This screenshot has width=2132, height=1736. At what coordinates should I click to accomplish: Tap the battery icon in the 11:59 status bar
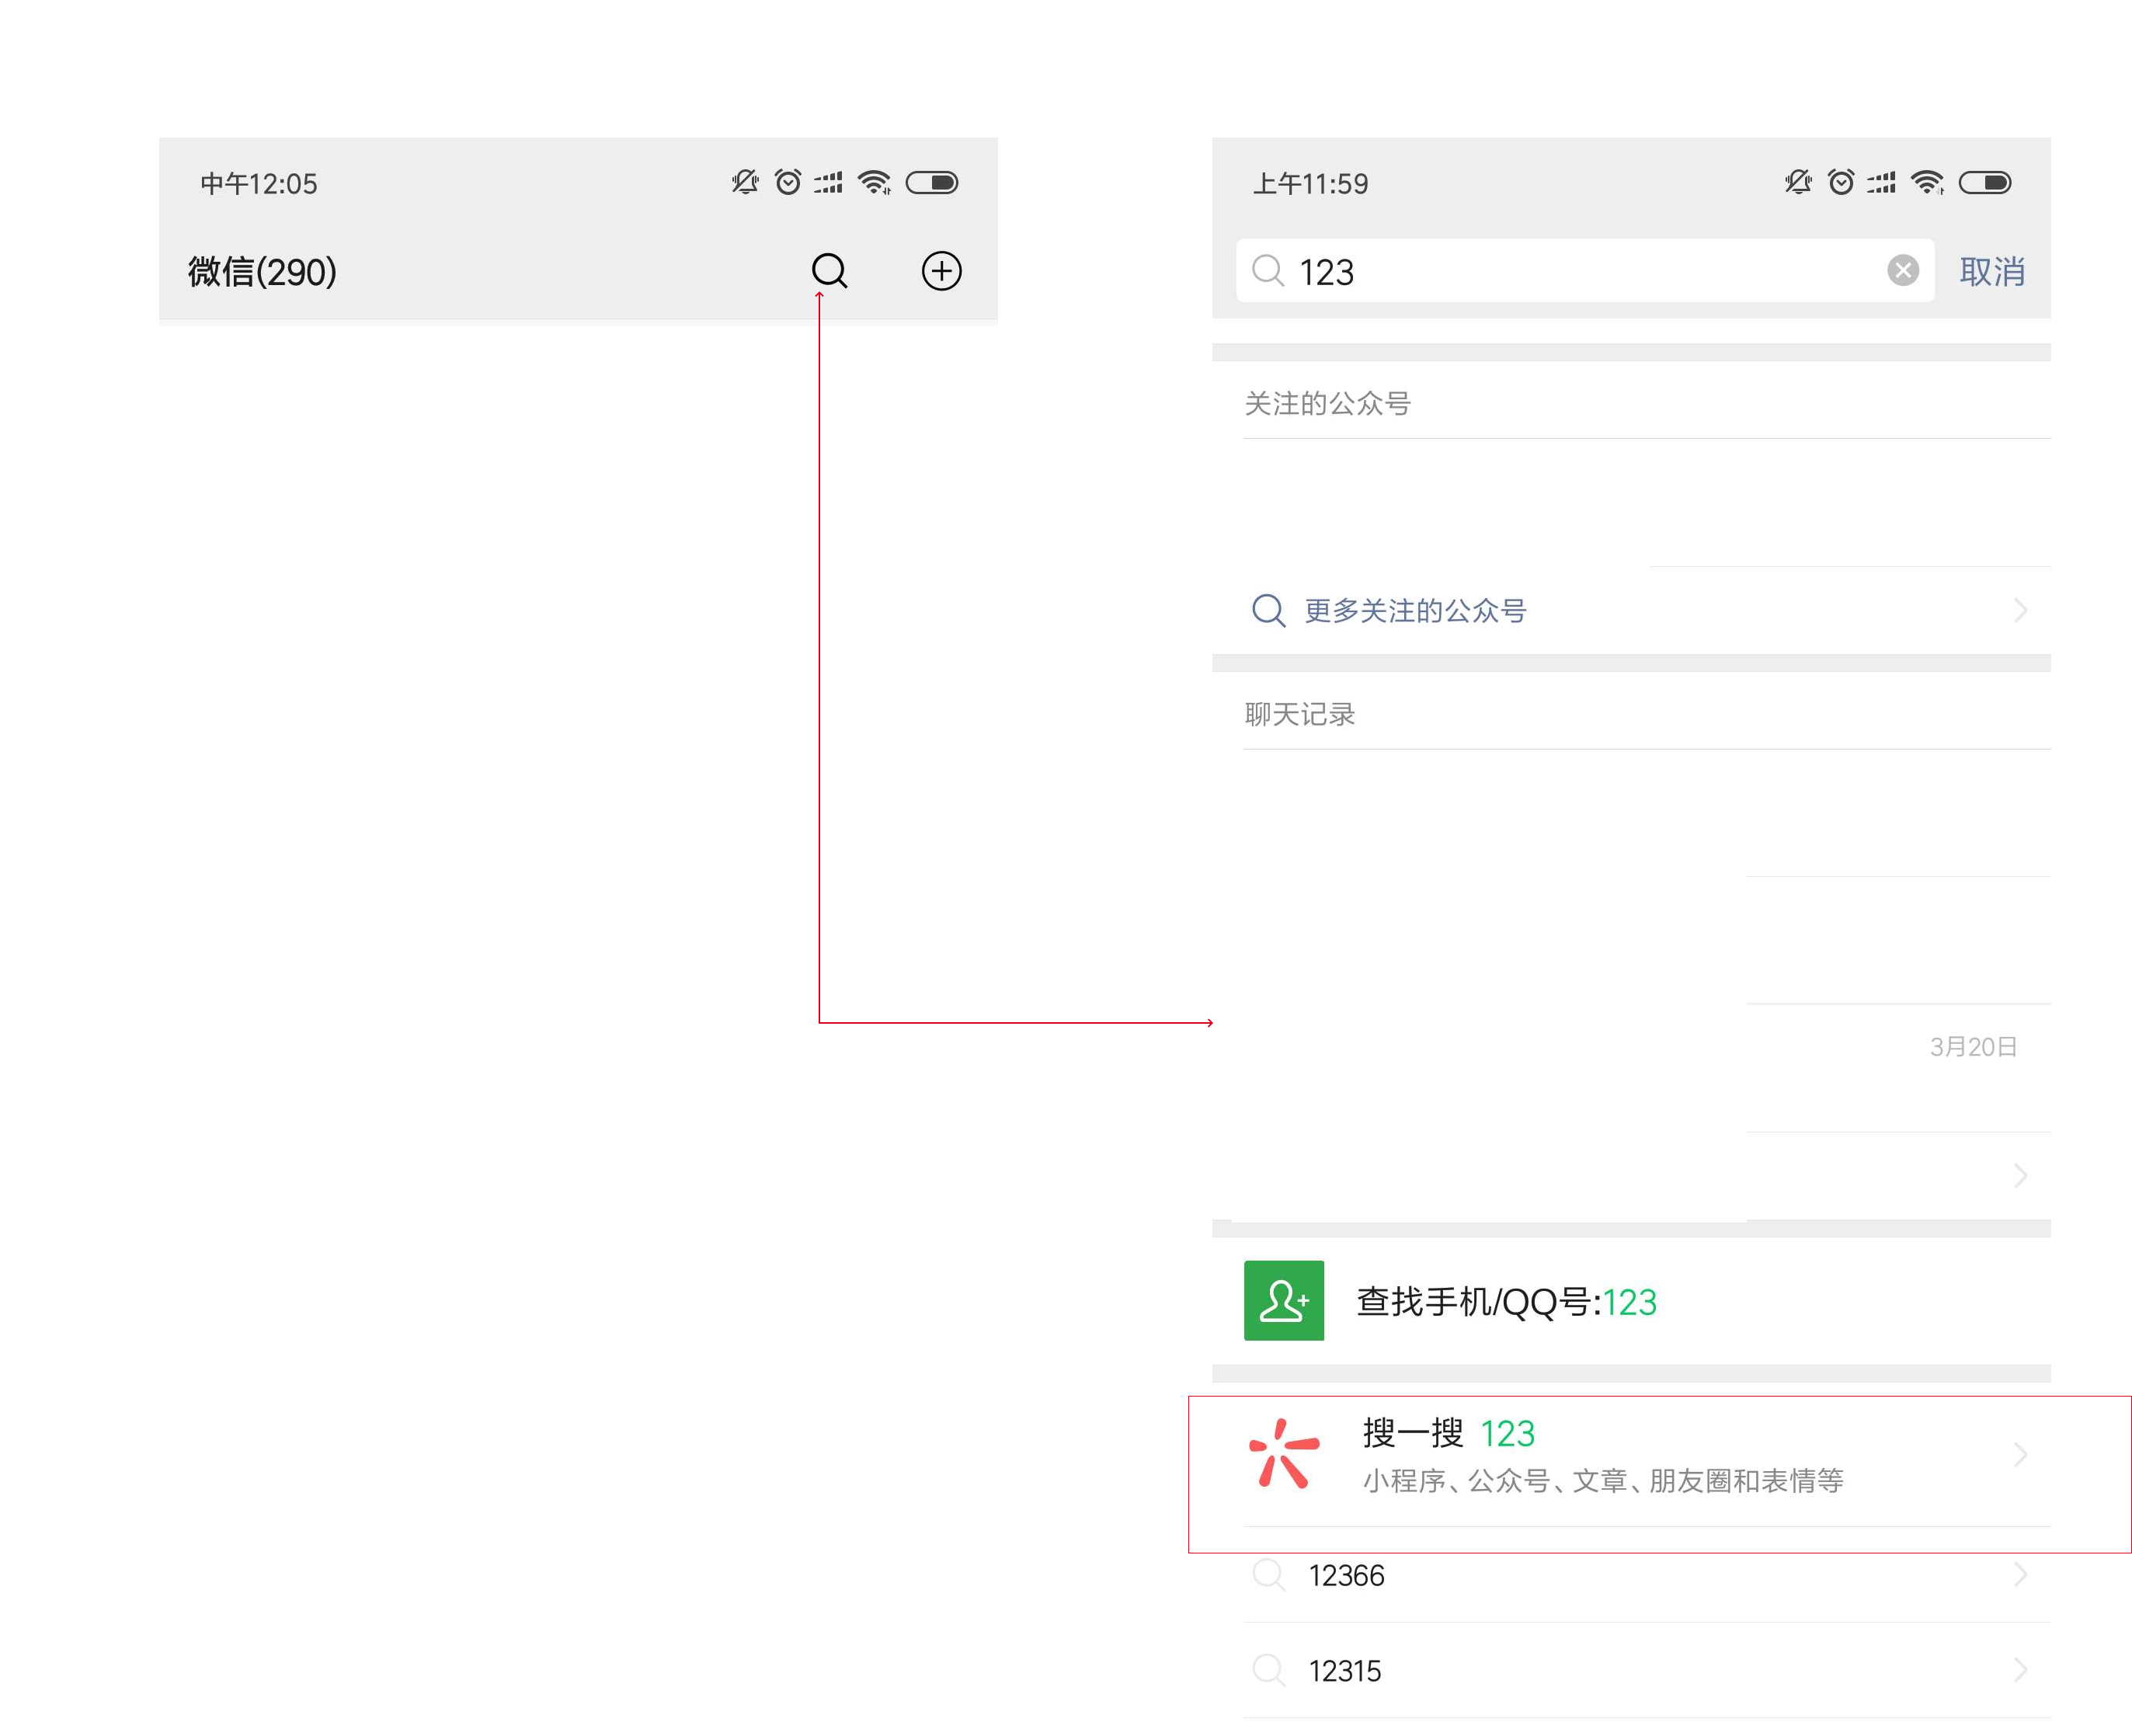tap(1984, 182)
